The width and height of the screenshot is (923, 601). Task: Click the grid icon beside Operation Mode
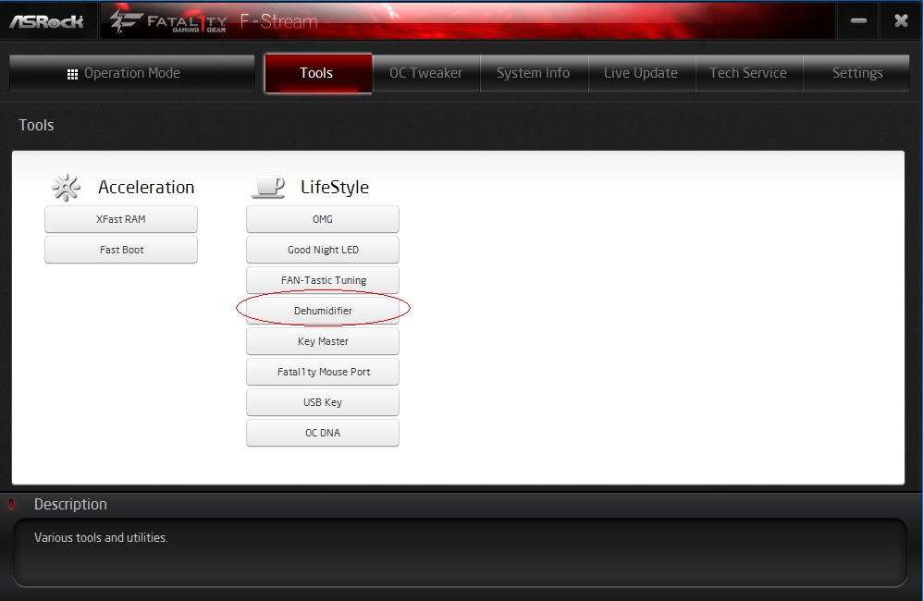72,74
